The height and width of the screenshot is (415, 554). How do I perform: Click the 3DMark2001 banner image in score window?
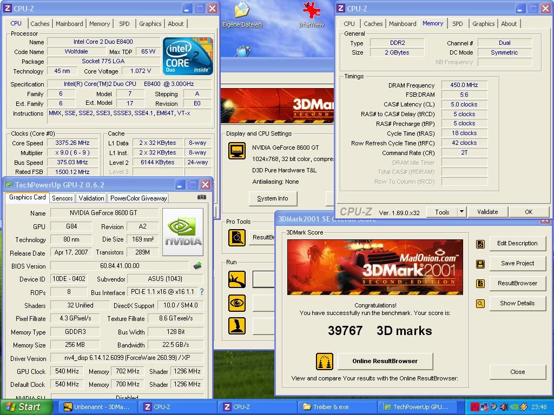pyautogui.click(x=375, y=267)
